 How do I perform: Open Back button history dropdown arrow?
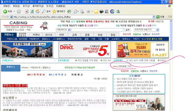click(x=14, y=11)
